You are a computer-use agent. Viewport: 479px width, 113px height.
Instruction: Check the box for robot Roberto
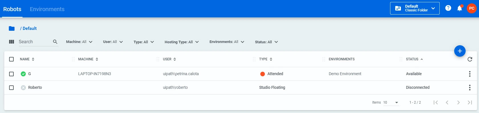tap(11, 88)
